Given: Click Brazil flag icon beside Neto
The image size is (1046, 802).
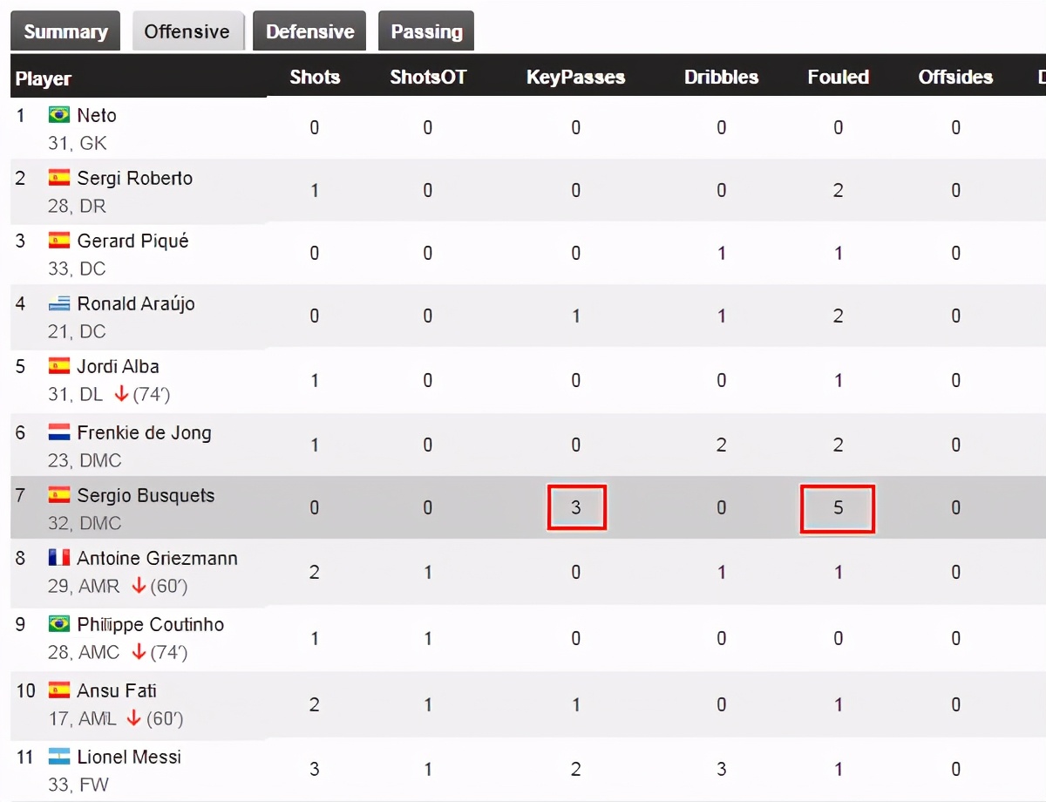Looking at the screenshot, I should click(59, 115).
